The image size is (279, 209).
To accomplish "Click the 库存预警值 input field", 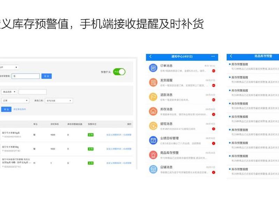I will pos(25,76).
